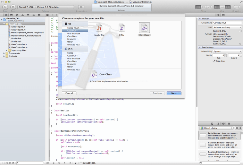Click the Next button
243x165 pixels.
point(174,93)
